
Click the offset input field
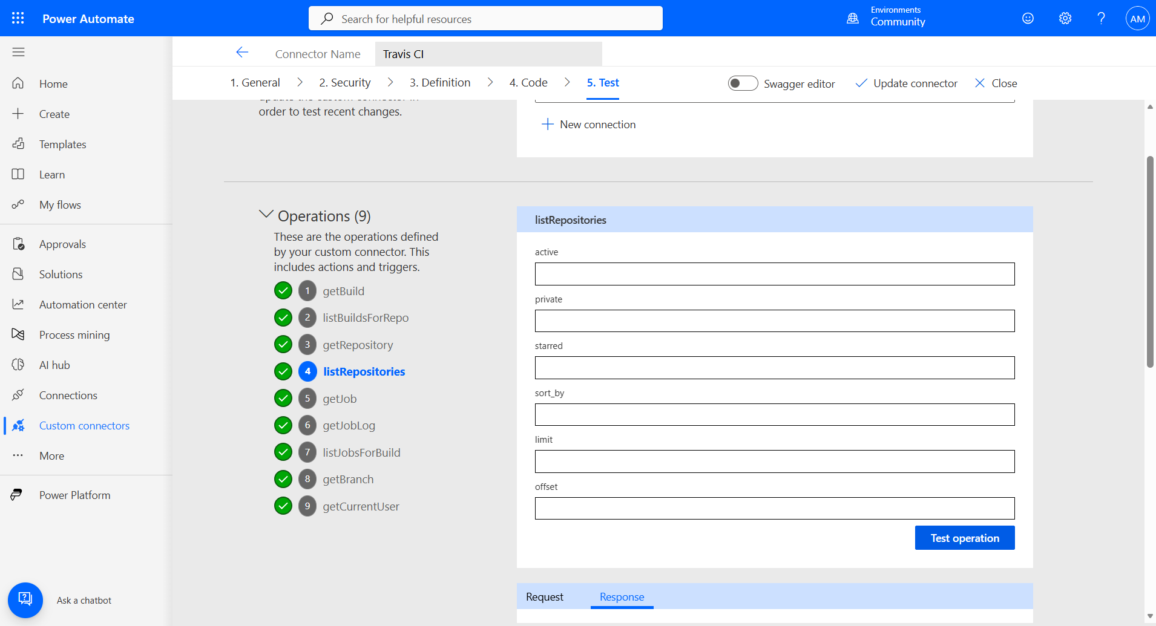775,508
